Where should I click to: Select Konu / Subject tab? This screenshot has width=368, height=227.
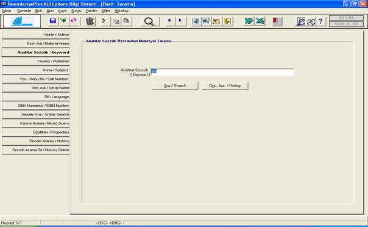tap(36, 70)
